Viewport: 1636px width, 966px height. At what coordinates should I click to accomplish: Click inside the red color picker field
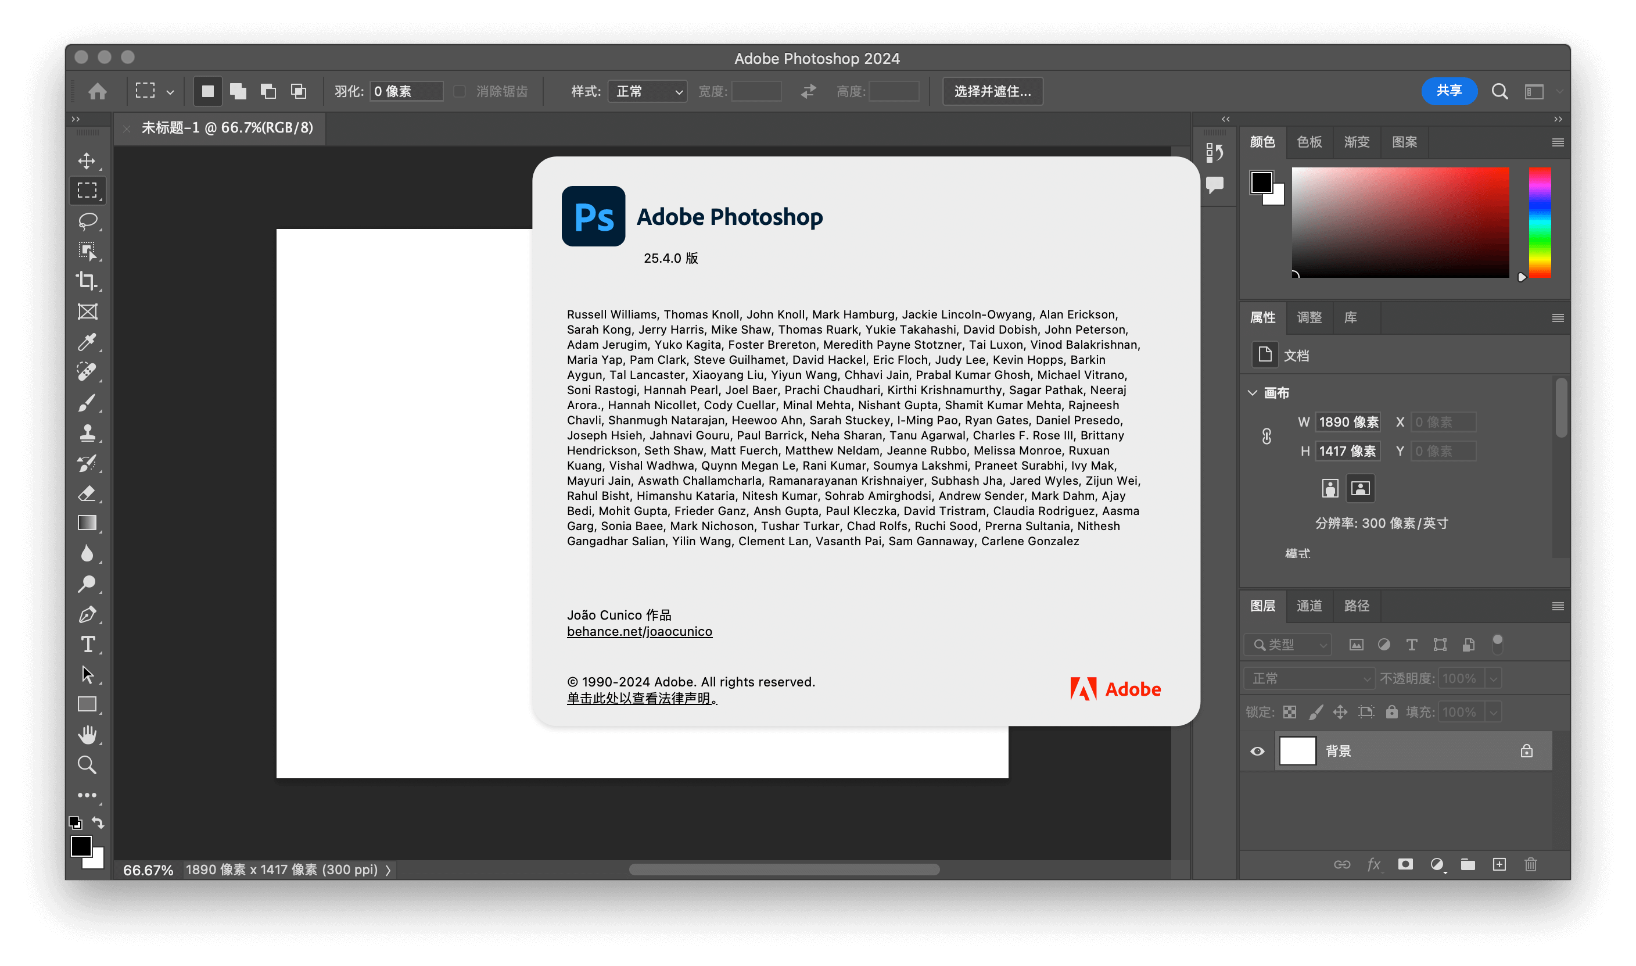coord(1400,223)
